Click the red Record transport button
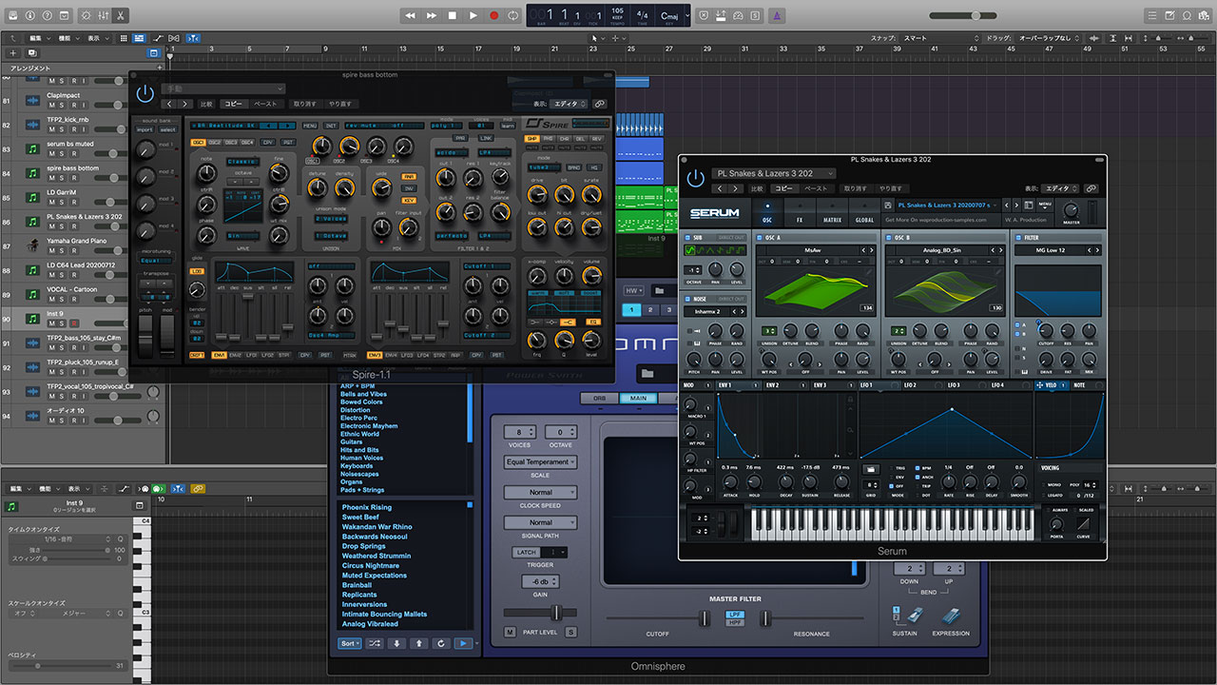1217x685 pixels. click(493, 15)
